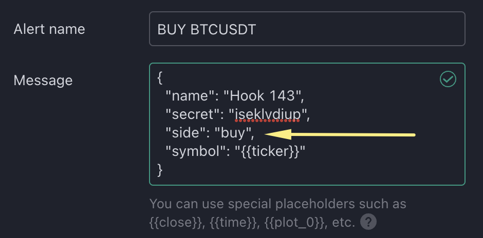Click the green checkmark icon in Message box
The image size is (483, 238).
coord(448,79)
